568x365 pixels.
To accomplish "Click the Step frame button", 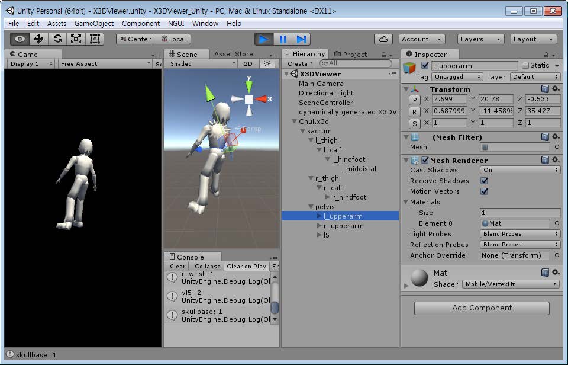I will 301,39.
